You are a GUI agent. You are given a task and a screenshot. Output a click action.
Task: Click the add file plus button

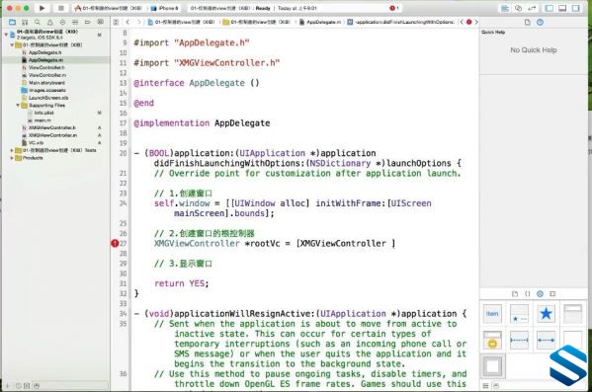(x=8, y=386)
